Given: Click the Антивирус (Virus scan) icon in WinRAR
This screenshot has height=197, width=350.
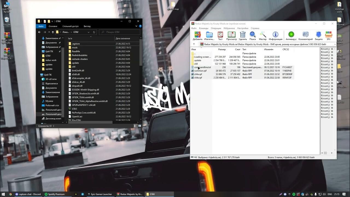Looking at the screenshot, I should tap(291, 36).
